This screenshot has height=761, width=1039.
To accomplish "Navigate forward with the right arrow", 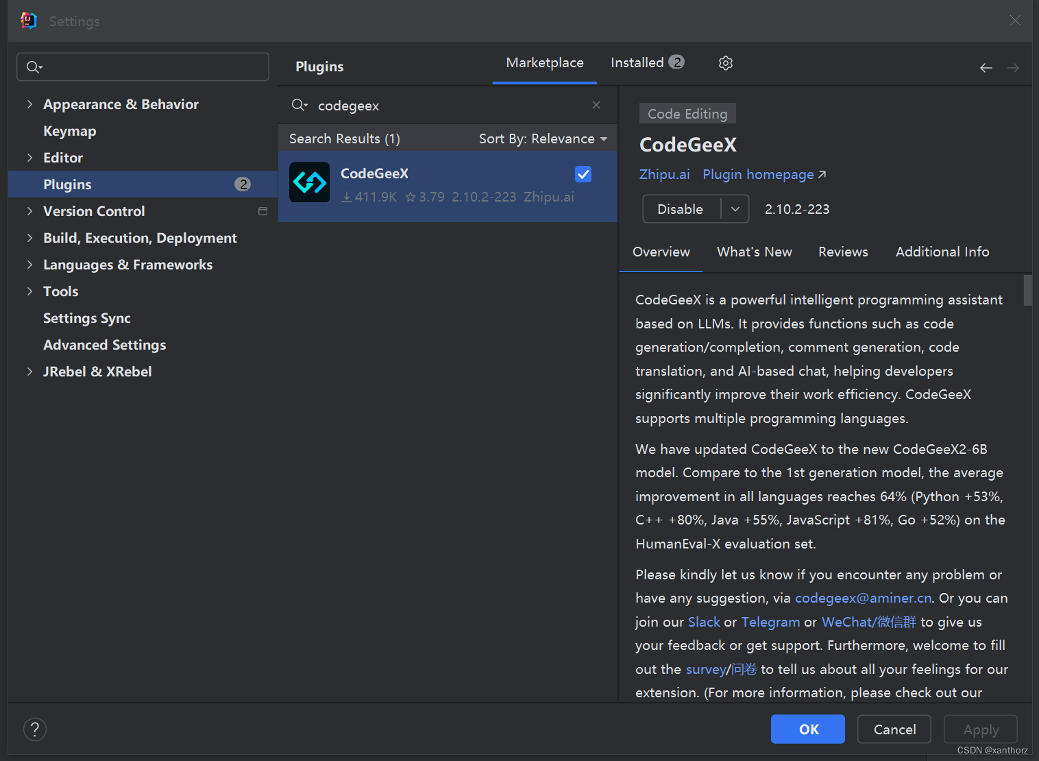I will (1013, 67).
